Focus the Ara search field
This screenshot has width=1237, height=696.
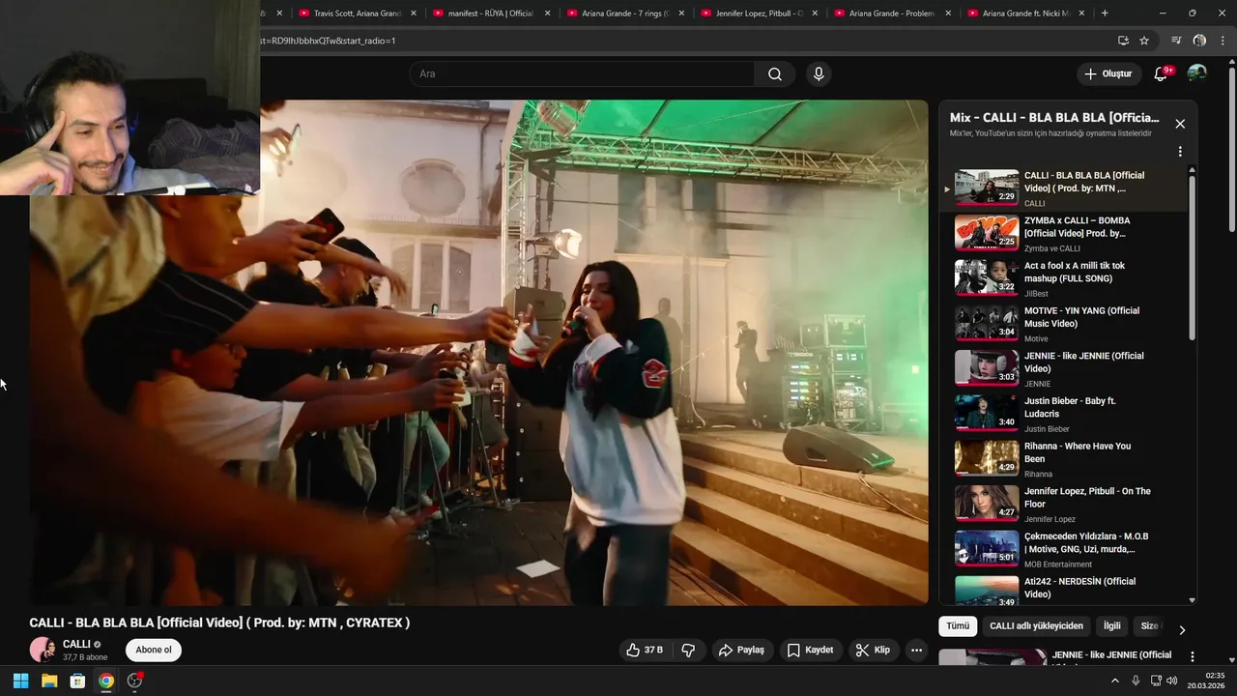583,74
